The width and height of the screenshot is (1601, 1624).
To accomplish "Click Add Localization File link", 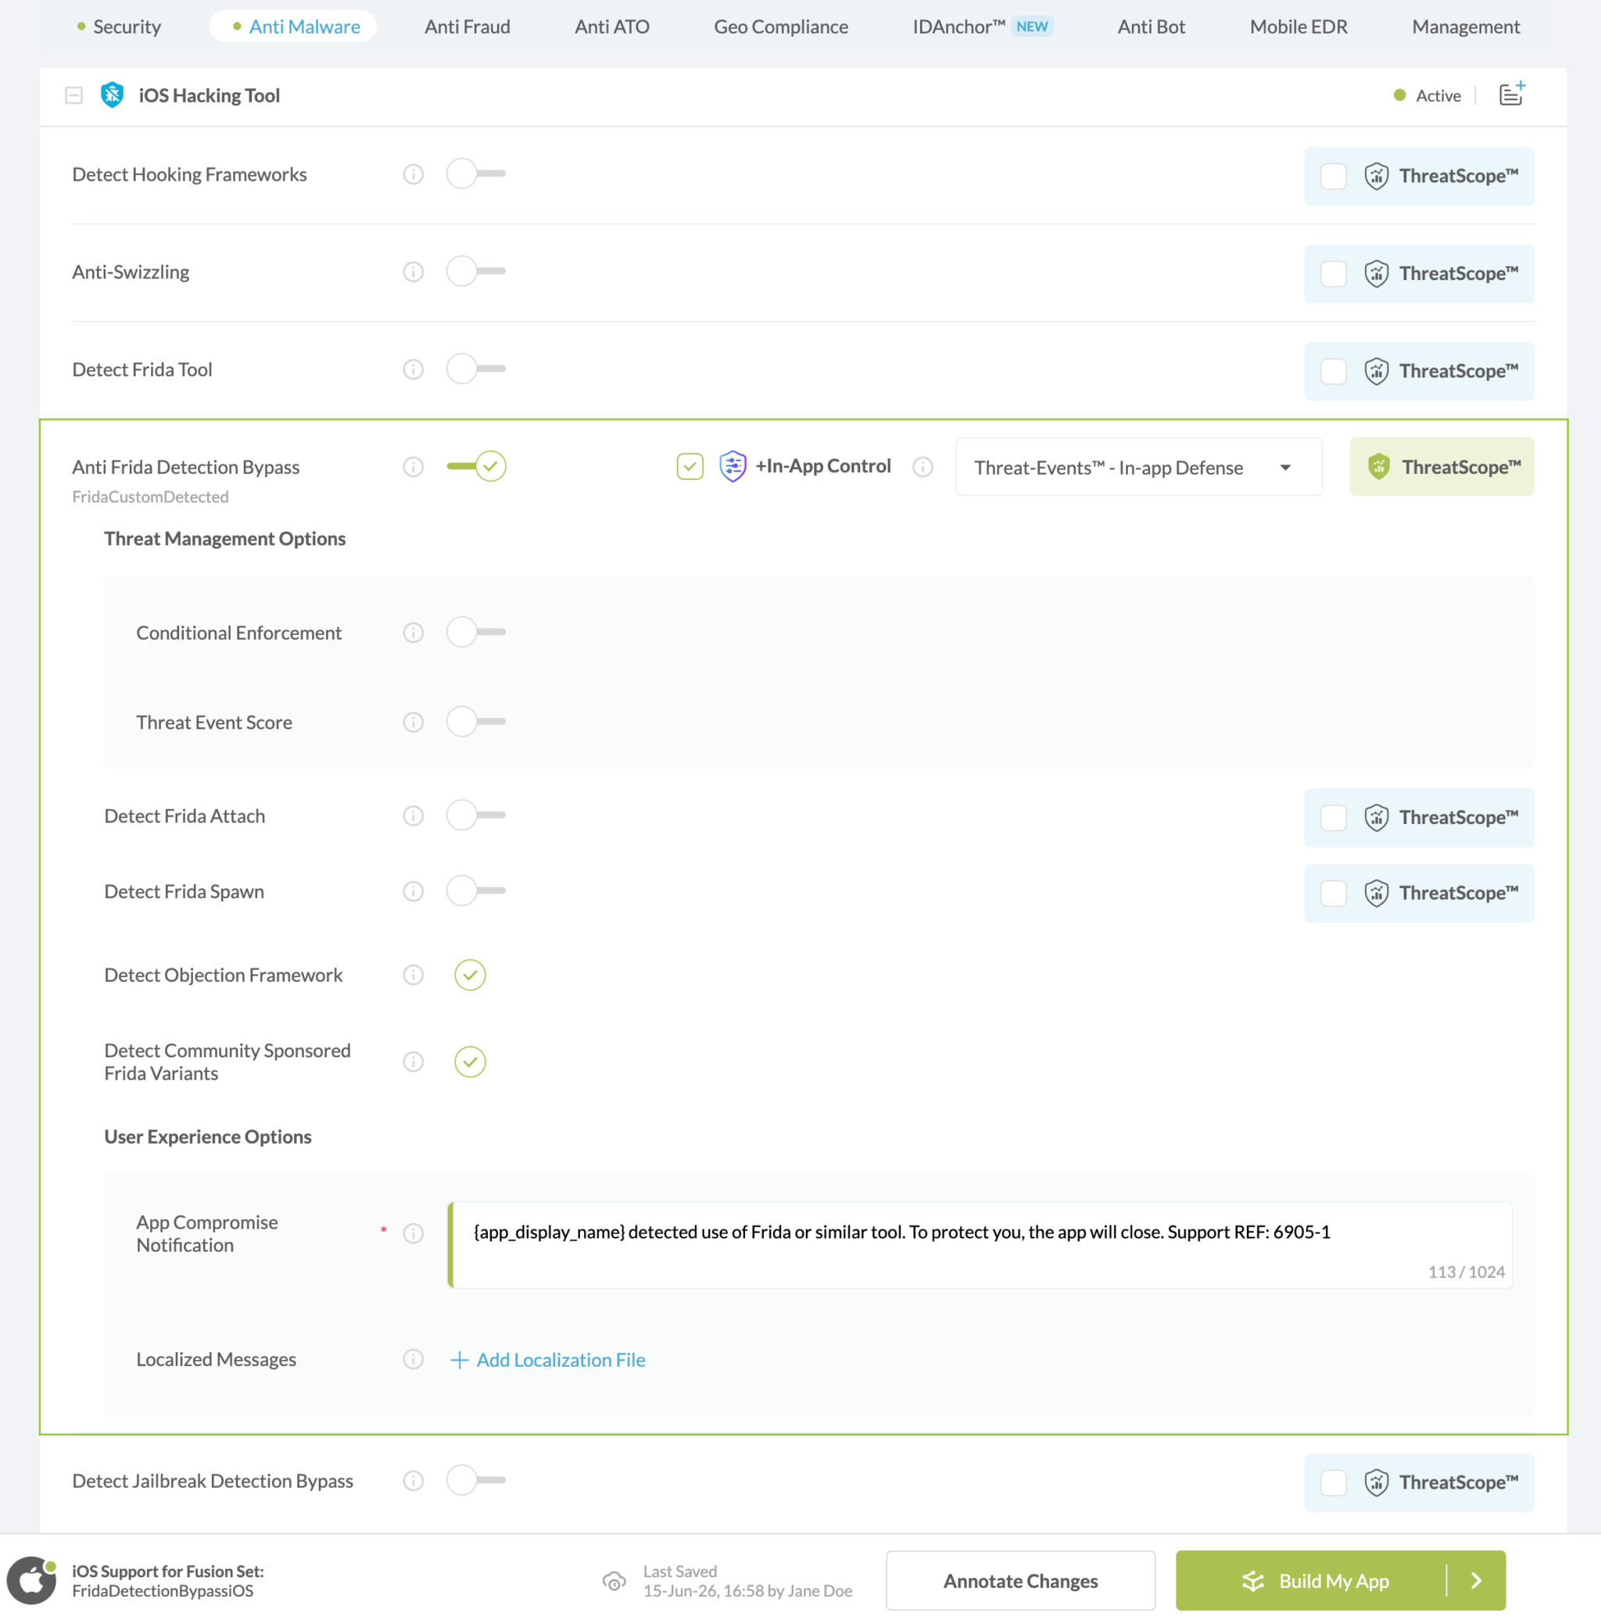I will [x=548, y=1360].
